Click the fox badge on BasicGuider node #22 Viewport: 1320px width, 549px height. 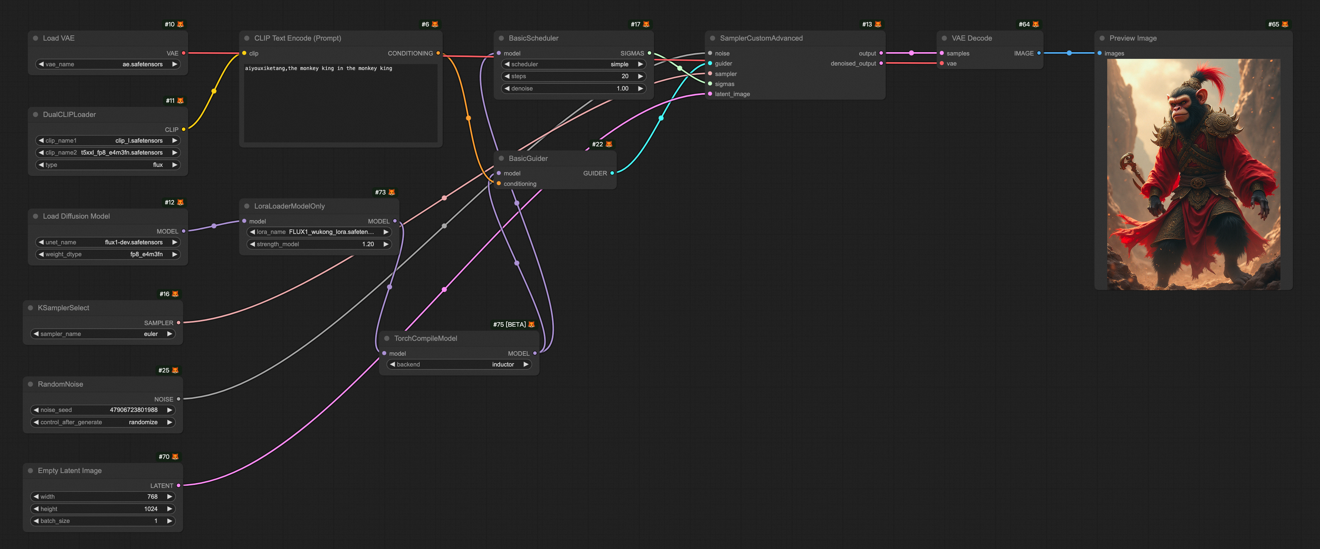tap(609, 145)
